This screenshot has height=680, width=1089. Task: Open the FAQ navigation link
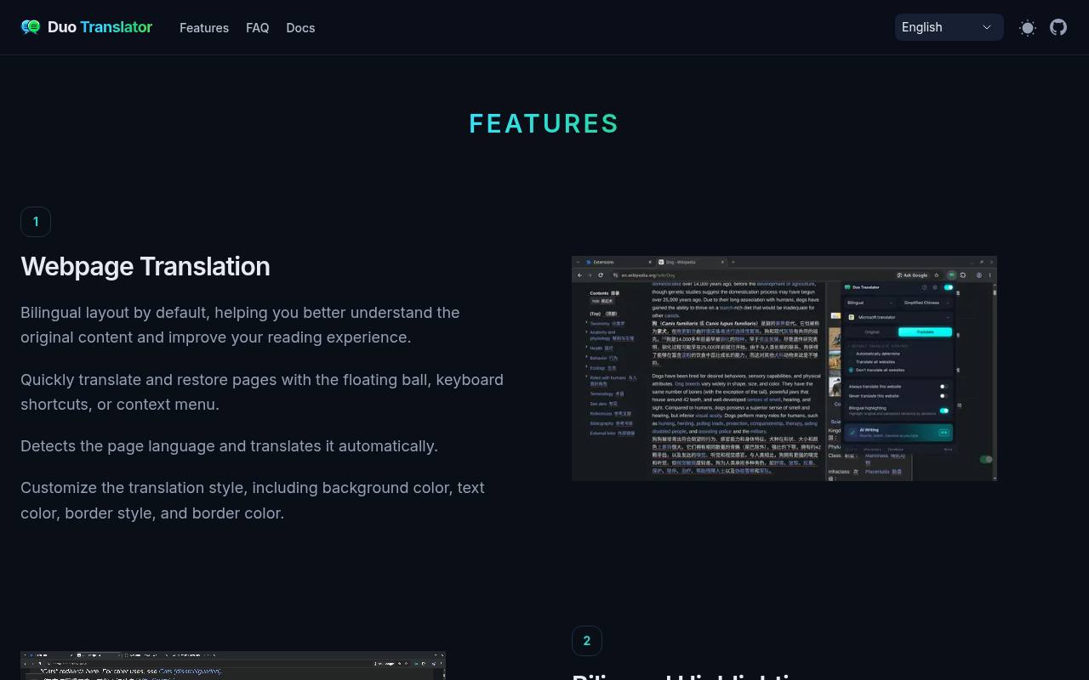click(x=258, y=28)
